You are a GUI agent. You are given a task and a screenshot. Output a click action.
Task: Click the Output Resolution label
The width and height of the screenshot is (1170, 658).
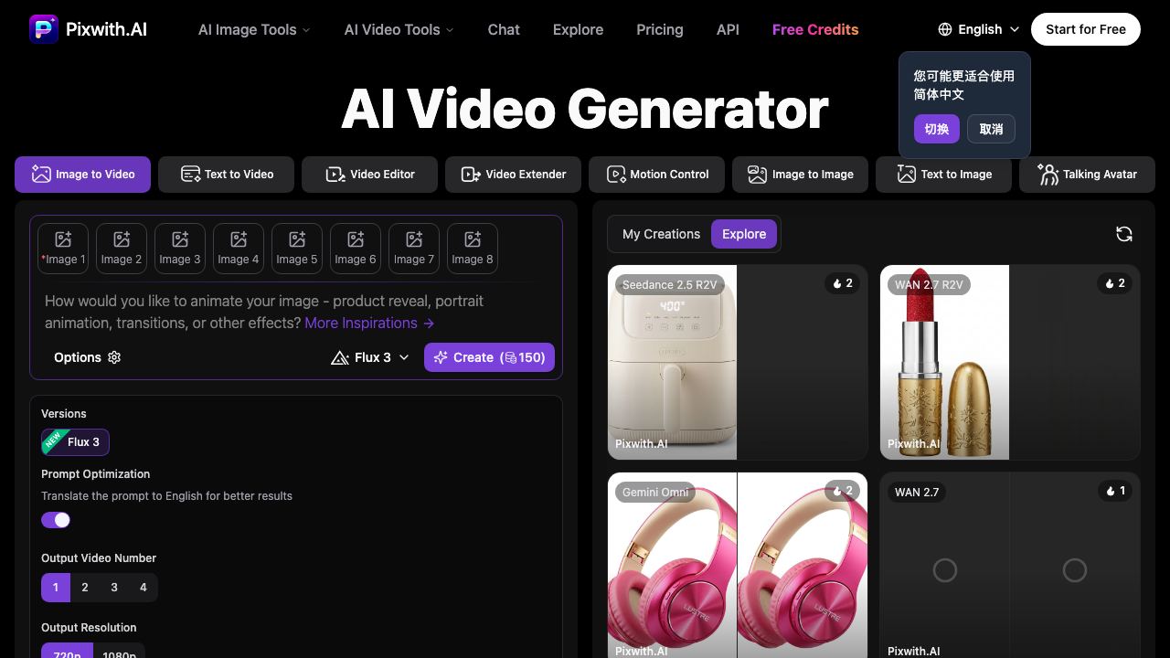pos(89,628)
